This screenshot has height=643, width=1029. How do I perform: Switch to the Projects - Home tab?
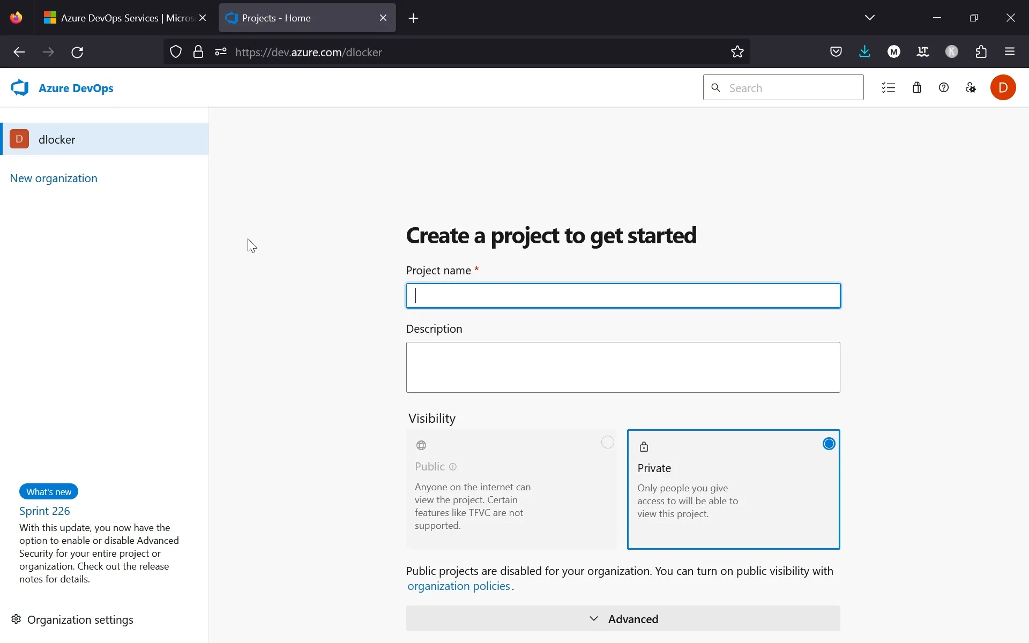coord(289,18)
